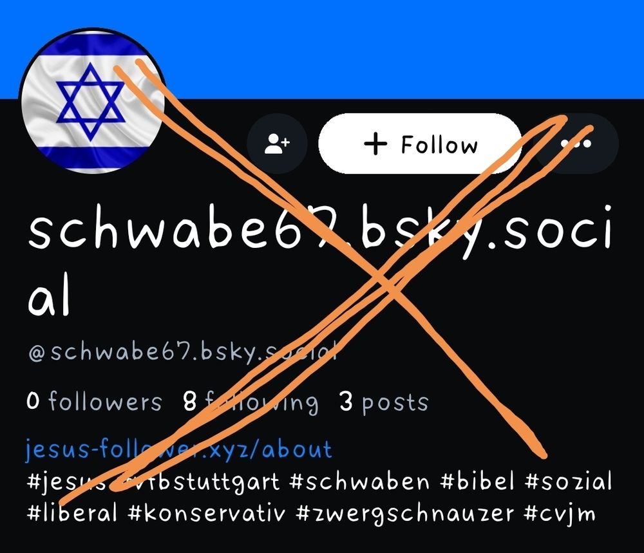Open the #liberal hashtag
This screenshot has width=644, height=553.
tap(72, 513)
